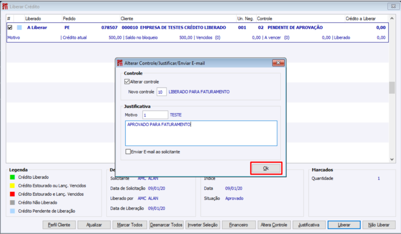Image resolution: width=401 pixels, height=234 pixels.
Task: Select Marcar Todos button
Action: click(130, 225)
